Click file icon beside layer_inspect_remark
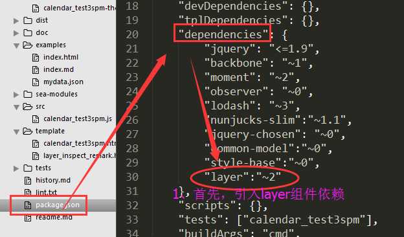The height and width of the screenshot is (237, 404). (x=36, y=156)
